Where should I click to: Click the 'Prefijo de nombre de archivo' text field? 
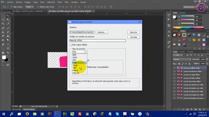pyautogui.click(x=98, y=40)
